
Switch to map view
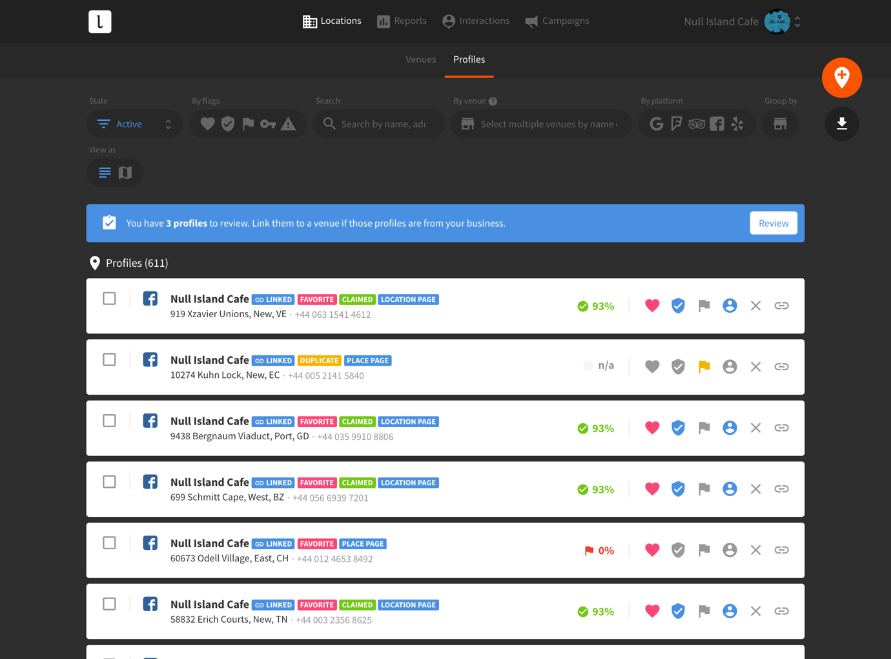pos(125,173)
